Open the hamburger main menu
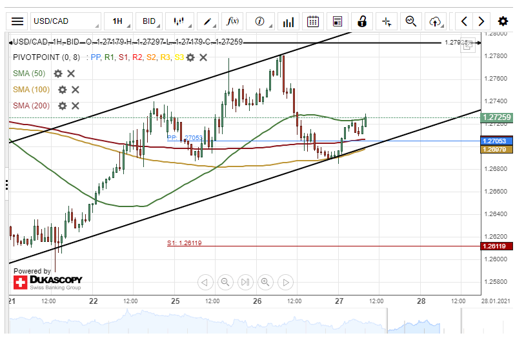Screen dimensions: 515x340 coord(17,21)
